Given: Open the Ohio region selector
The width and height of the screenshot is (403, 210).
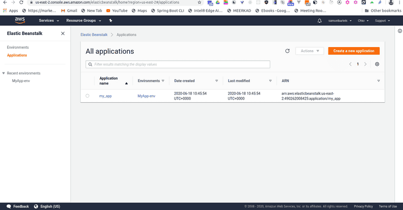Looking at the screenshot, I should pyautogui.click(x=363, y=21).
